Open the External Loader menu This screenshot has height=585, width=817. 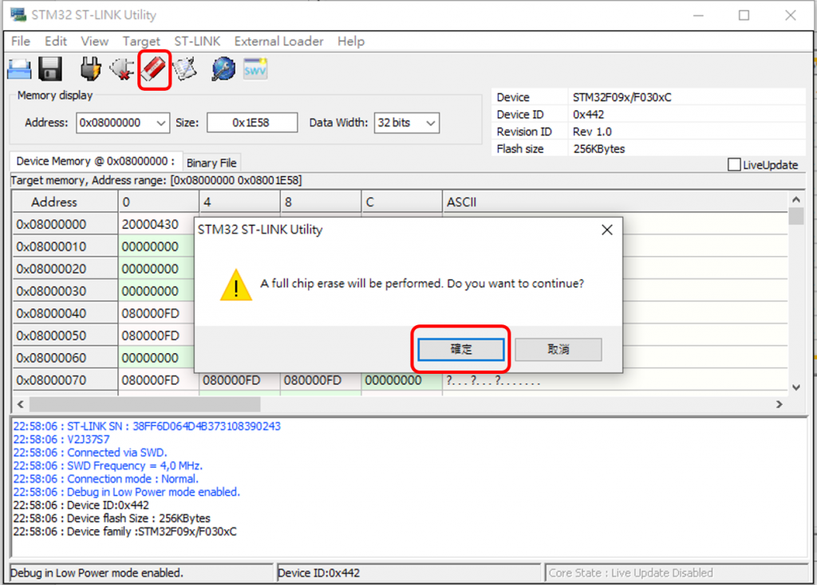tap(278, 41)
